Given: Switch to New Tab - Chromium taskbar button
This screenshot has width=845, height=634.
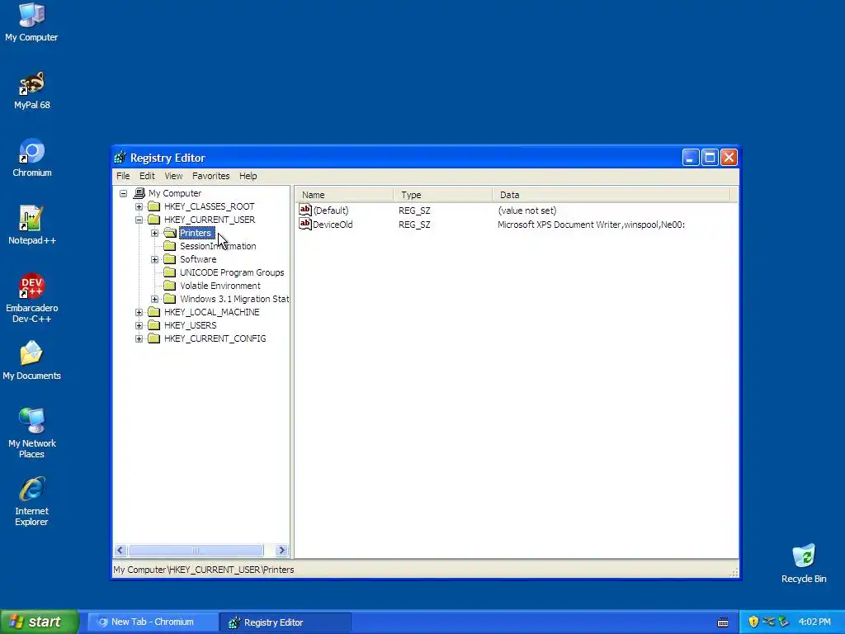Looking at the screenshot, I should point(153,622).
